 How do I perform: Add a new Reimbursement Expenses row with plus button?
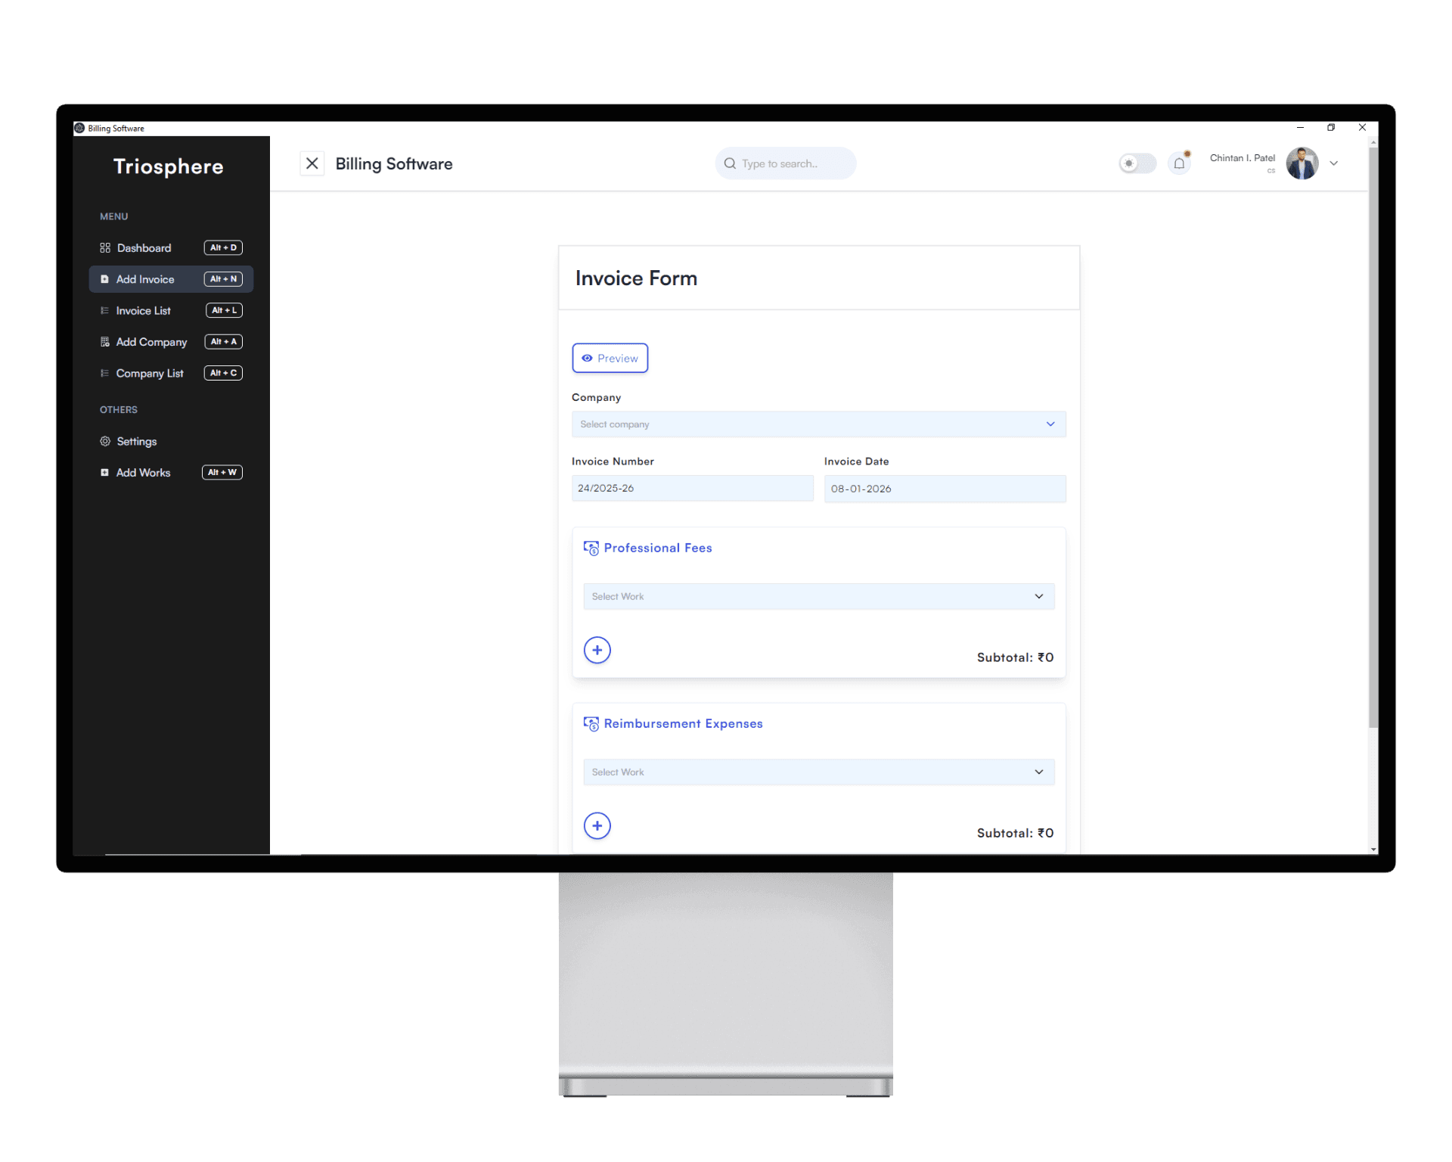[597, 825]
